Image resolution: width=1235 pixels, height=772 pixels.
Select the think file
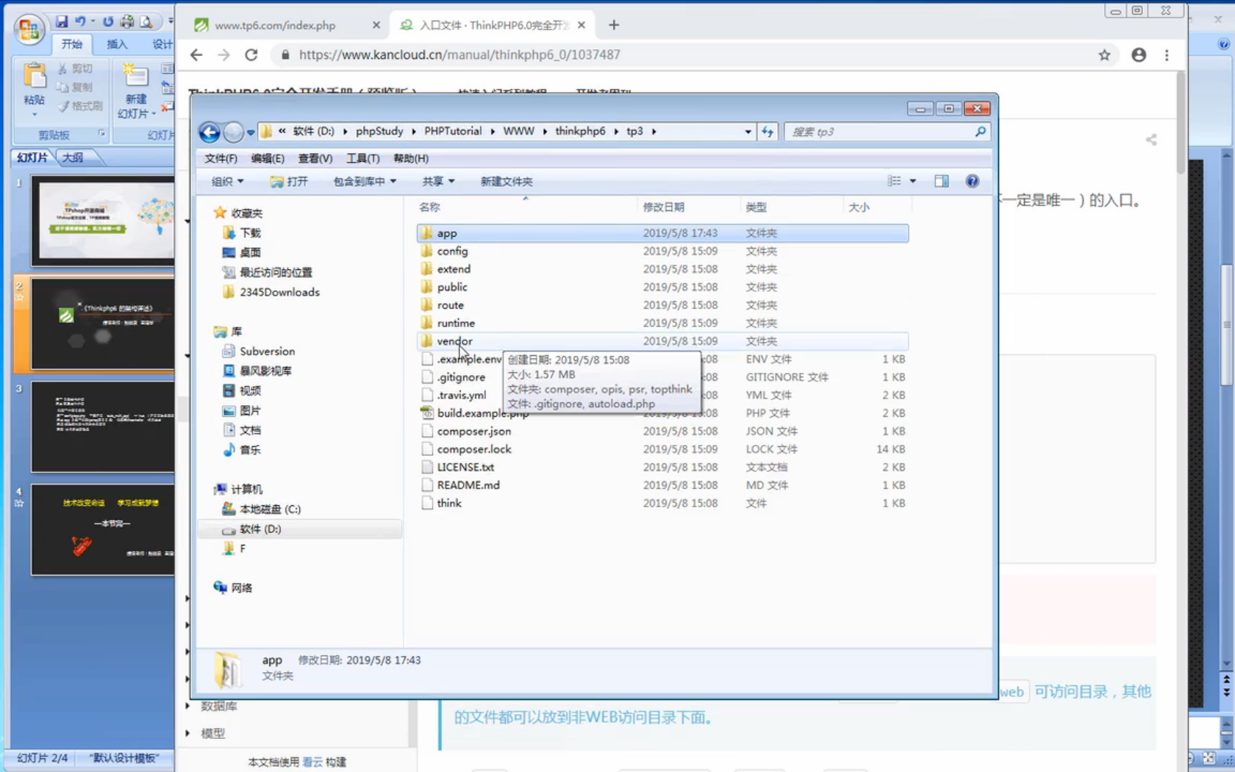pos(449,504)
